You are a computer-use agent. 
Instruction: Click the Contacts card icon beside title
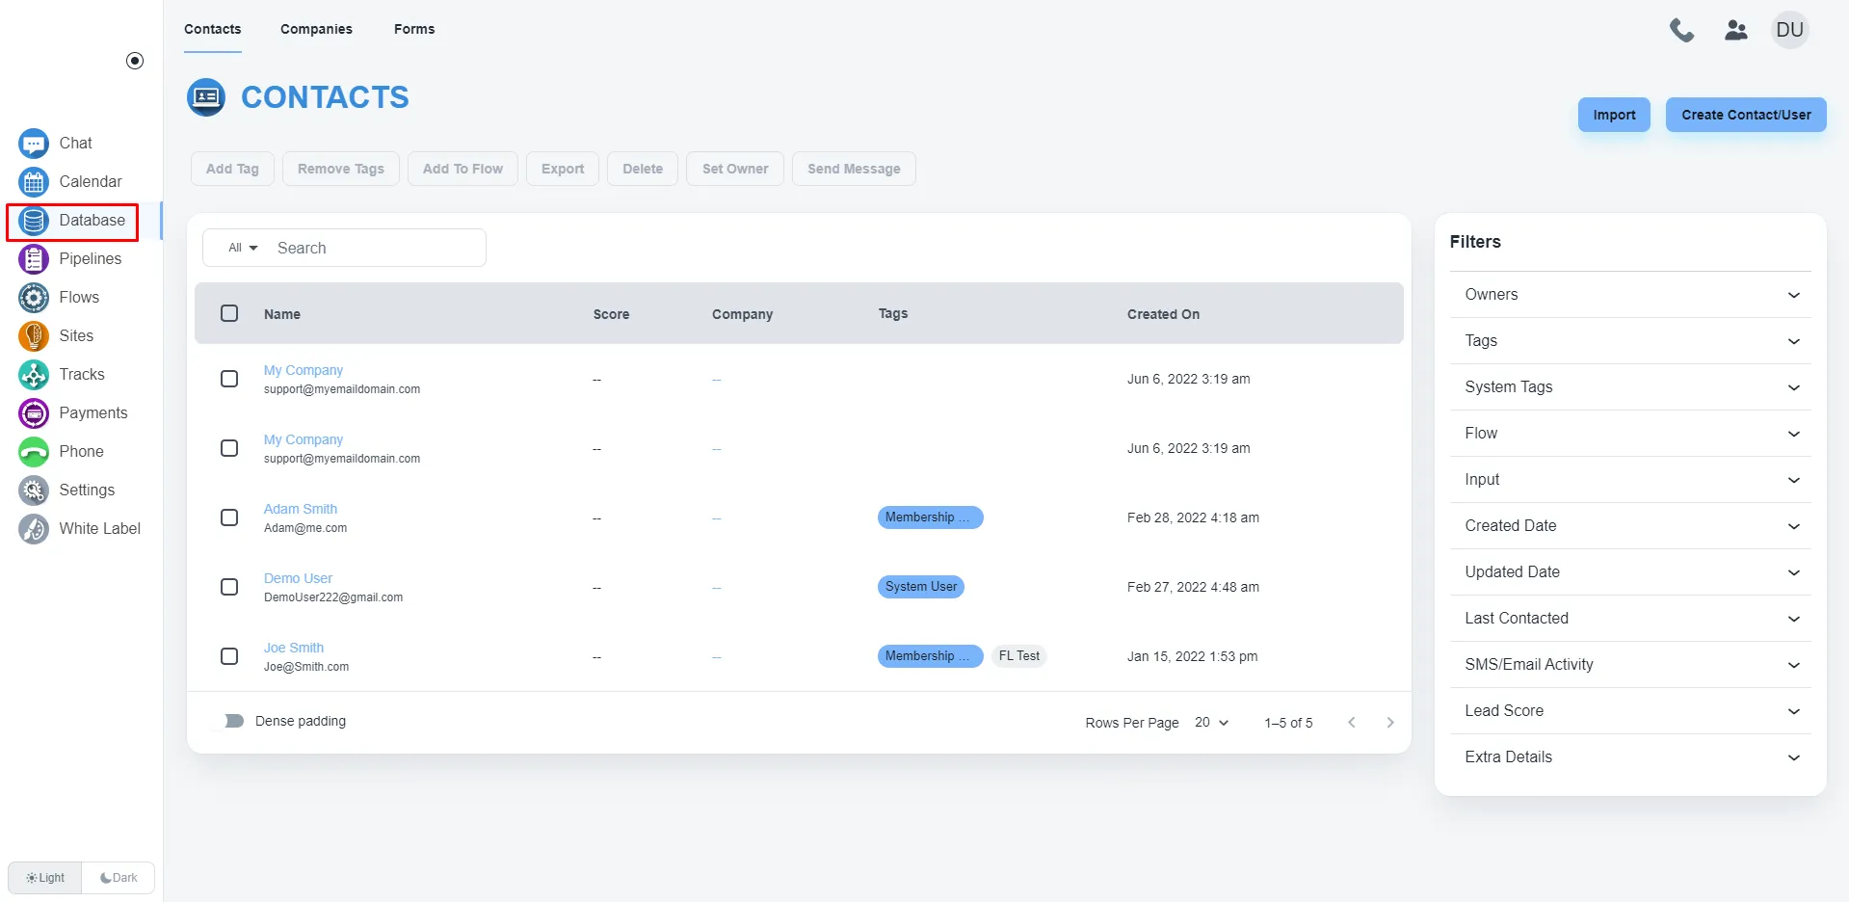click(206, 97)
